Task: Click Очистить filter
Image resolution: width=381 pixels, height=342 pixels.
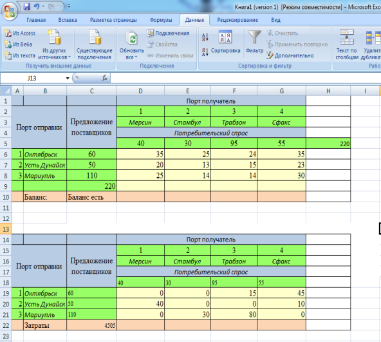Action: pos(283,33)
